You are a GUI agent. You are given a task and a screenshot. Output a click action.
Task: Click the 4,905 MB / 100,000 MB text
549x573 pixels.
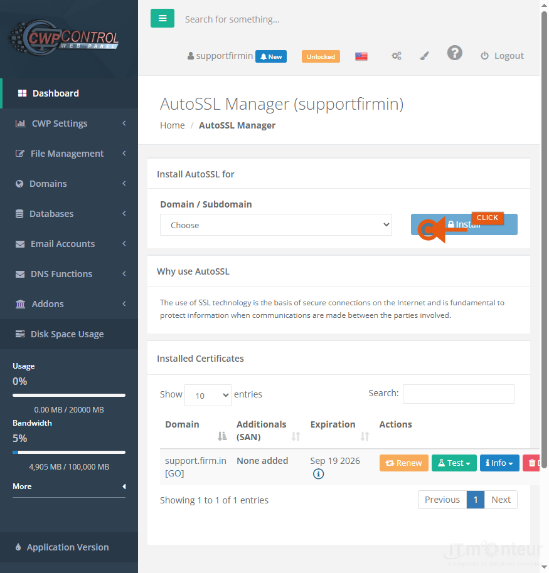(69, 467)
